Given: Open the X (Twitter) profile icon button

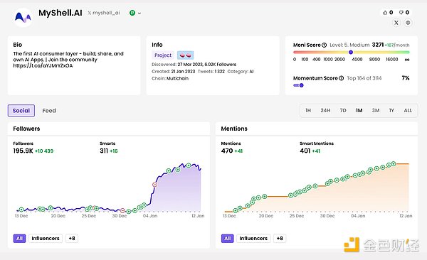Looking at the screenshot, I should [396, 23].
